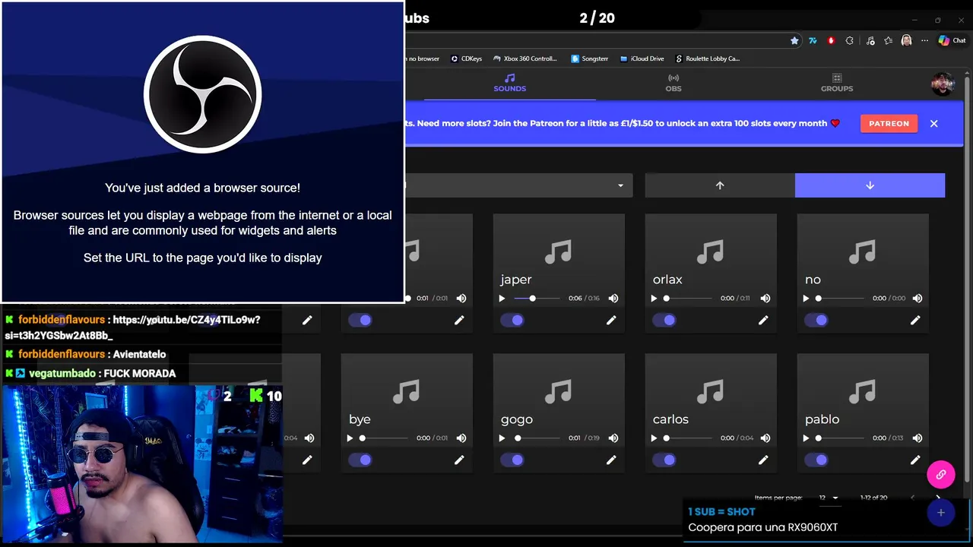973x547 pixels.
Task: Seek within the gogo audio slider
Action: pos(537,438)
